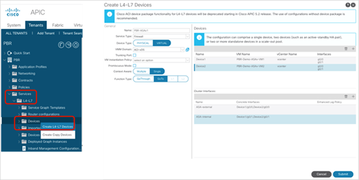Click the Contracts folder icon
The height and width of the screenshot is (180, 359).
pos(14,81)
